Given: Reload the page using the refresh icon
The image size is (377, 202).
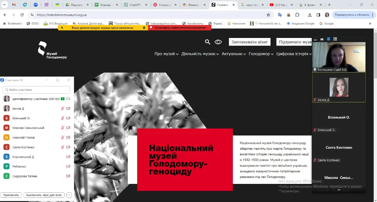Looking at the screenshot, I should coord(22,15).
